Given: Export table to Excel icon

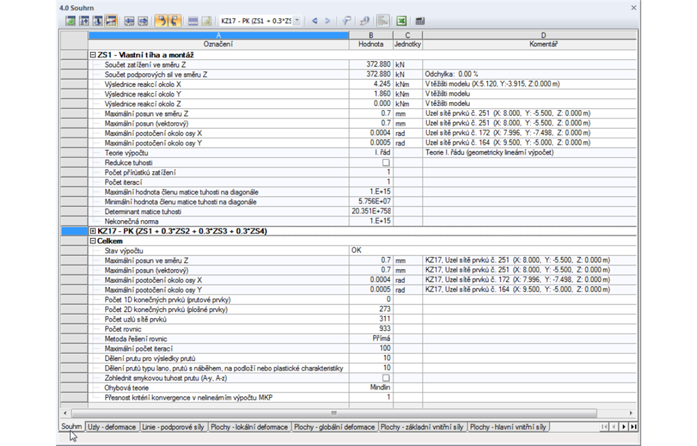Looking at the screenshot, I should click(x=402, y=21).
